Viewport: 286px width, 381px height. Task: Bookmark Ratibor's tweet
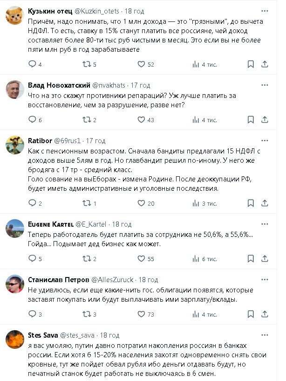click(251, 203)
